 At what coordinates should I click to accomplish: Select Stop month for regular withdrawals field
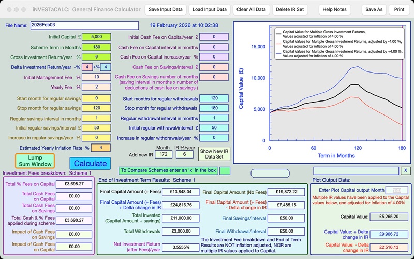click(x=214, y=108)
